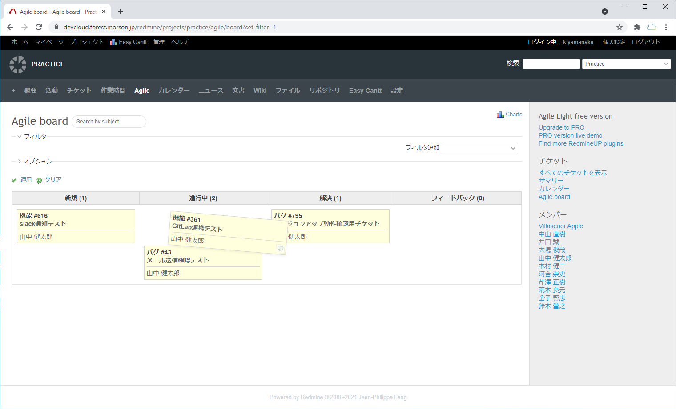Screen dimensions: 676x409
Task: Click the Upgrade to PRO link
Action: pos(561,127)
